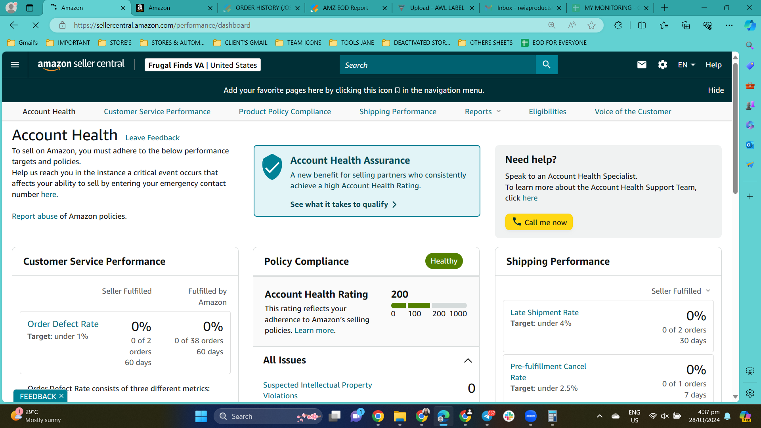The image size is (761, 428).
Task: Hide the favorite pages banner
Action: point(716,90)
